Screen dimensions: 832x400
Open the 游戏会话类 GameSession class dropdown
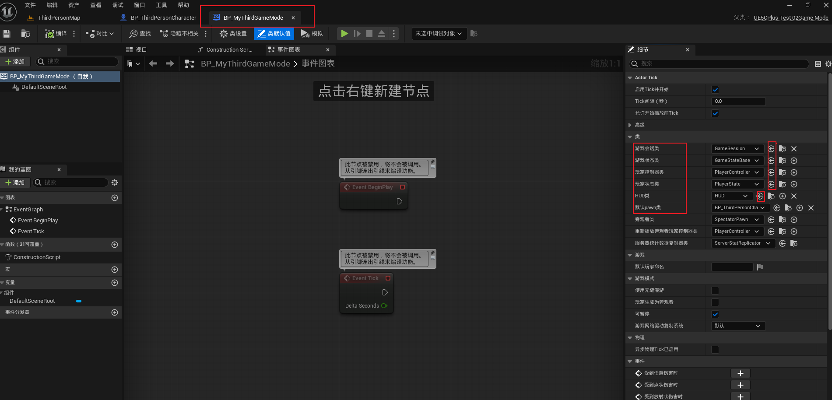pos(737,148)
